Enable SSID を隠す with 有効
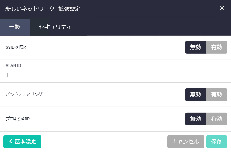 tap(217, 47)
